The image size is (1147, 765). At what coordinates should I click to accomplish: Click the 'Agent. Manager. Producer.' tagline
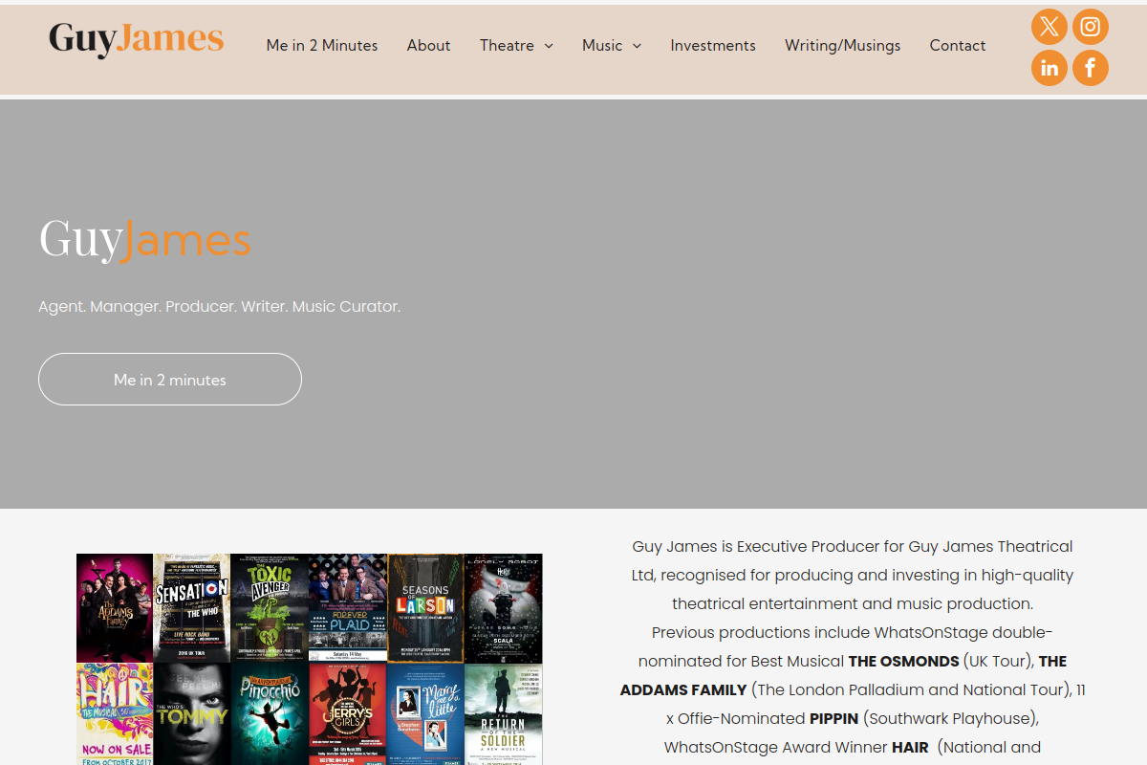pos(220,307)
